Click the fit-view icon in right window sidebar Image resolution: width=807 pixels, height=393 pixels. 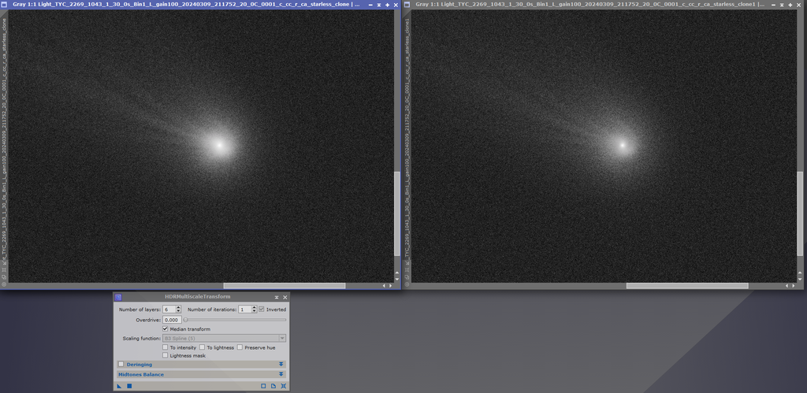[407, 270]
